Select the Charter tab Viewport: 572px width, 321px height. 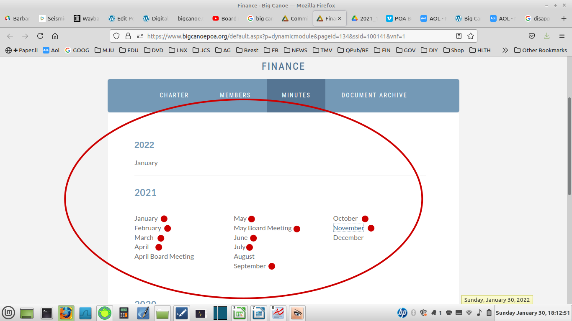[x=174, y=95]
